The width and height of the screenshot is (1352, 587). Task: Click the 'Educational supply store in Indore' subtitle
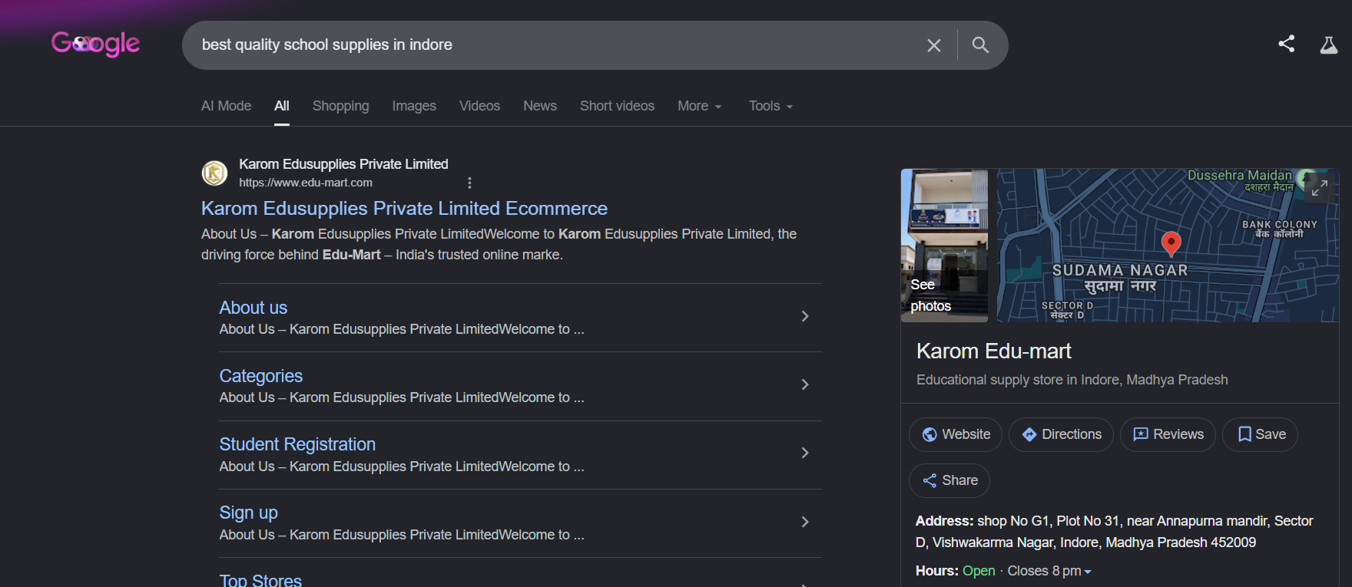[1072, 380]
